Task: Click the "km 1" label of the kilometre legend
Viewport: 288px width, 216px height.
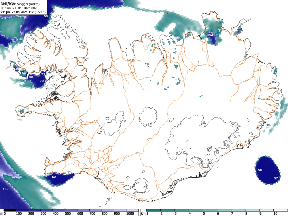Action: click(x=145, y=214)
